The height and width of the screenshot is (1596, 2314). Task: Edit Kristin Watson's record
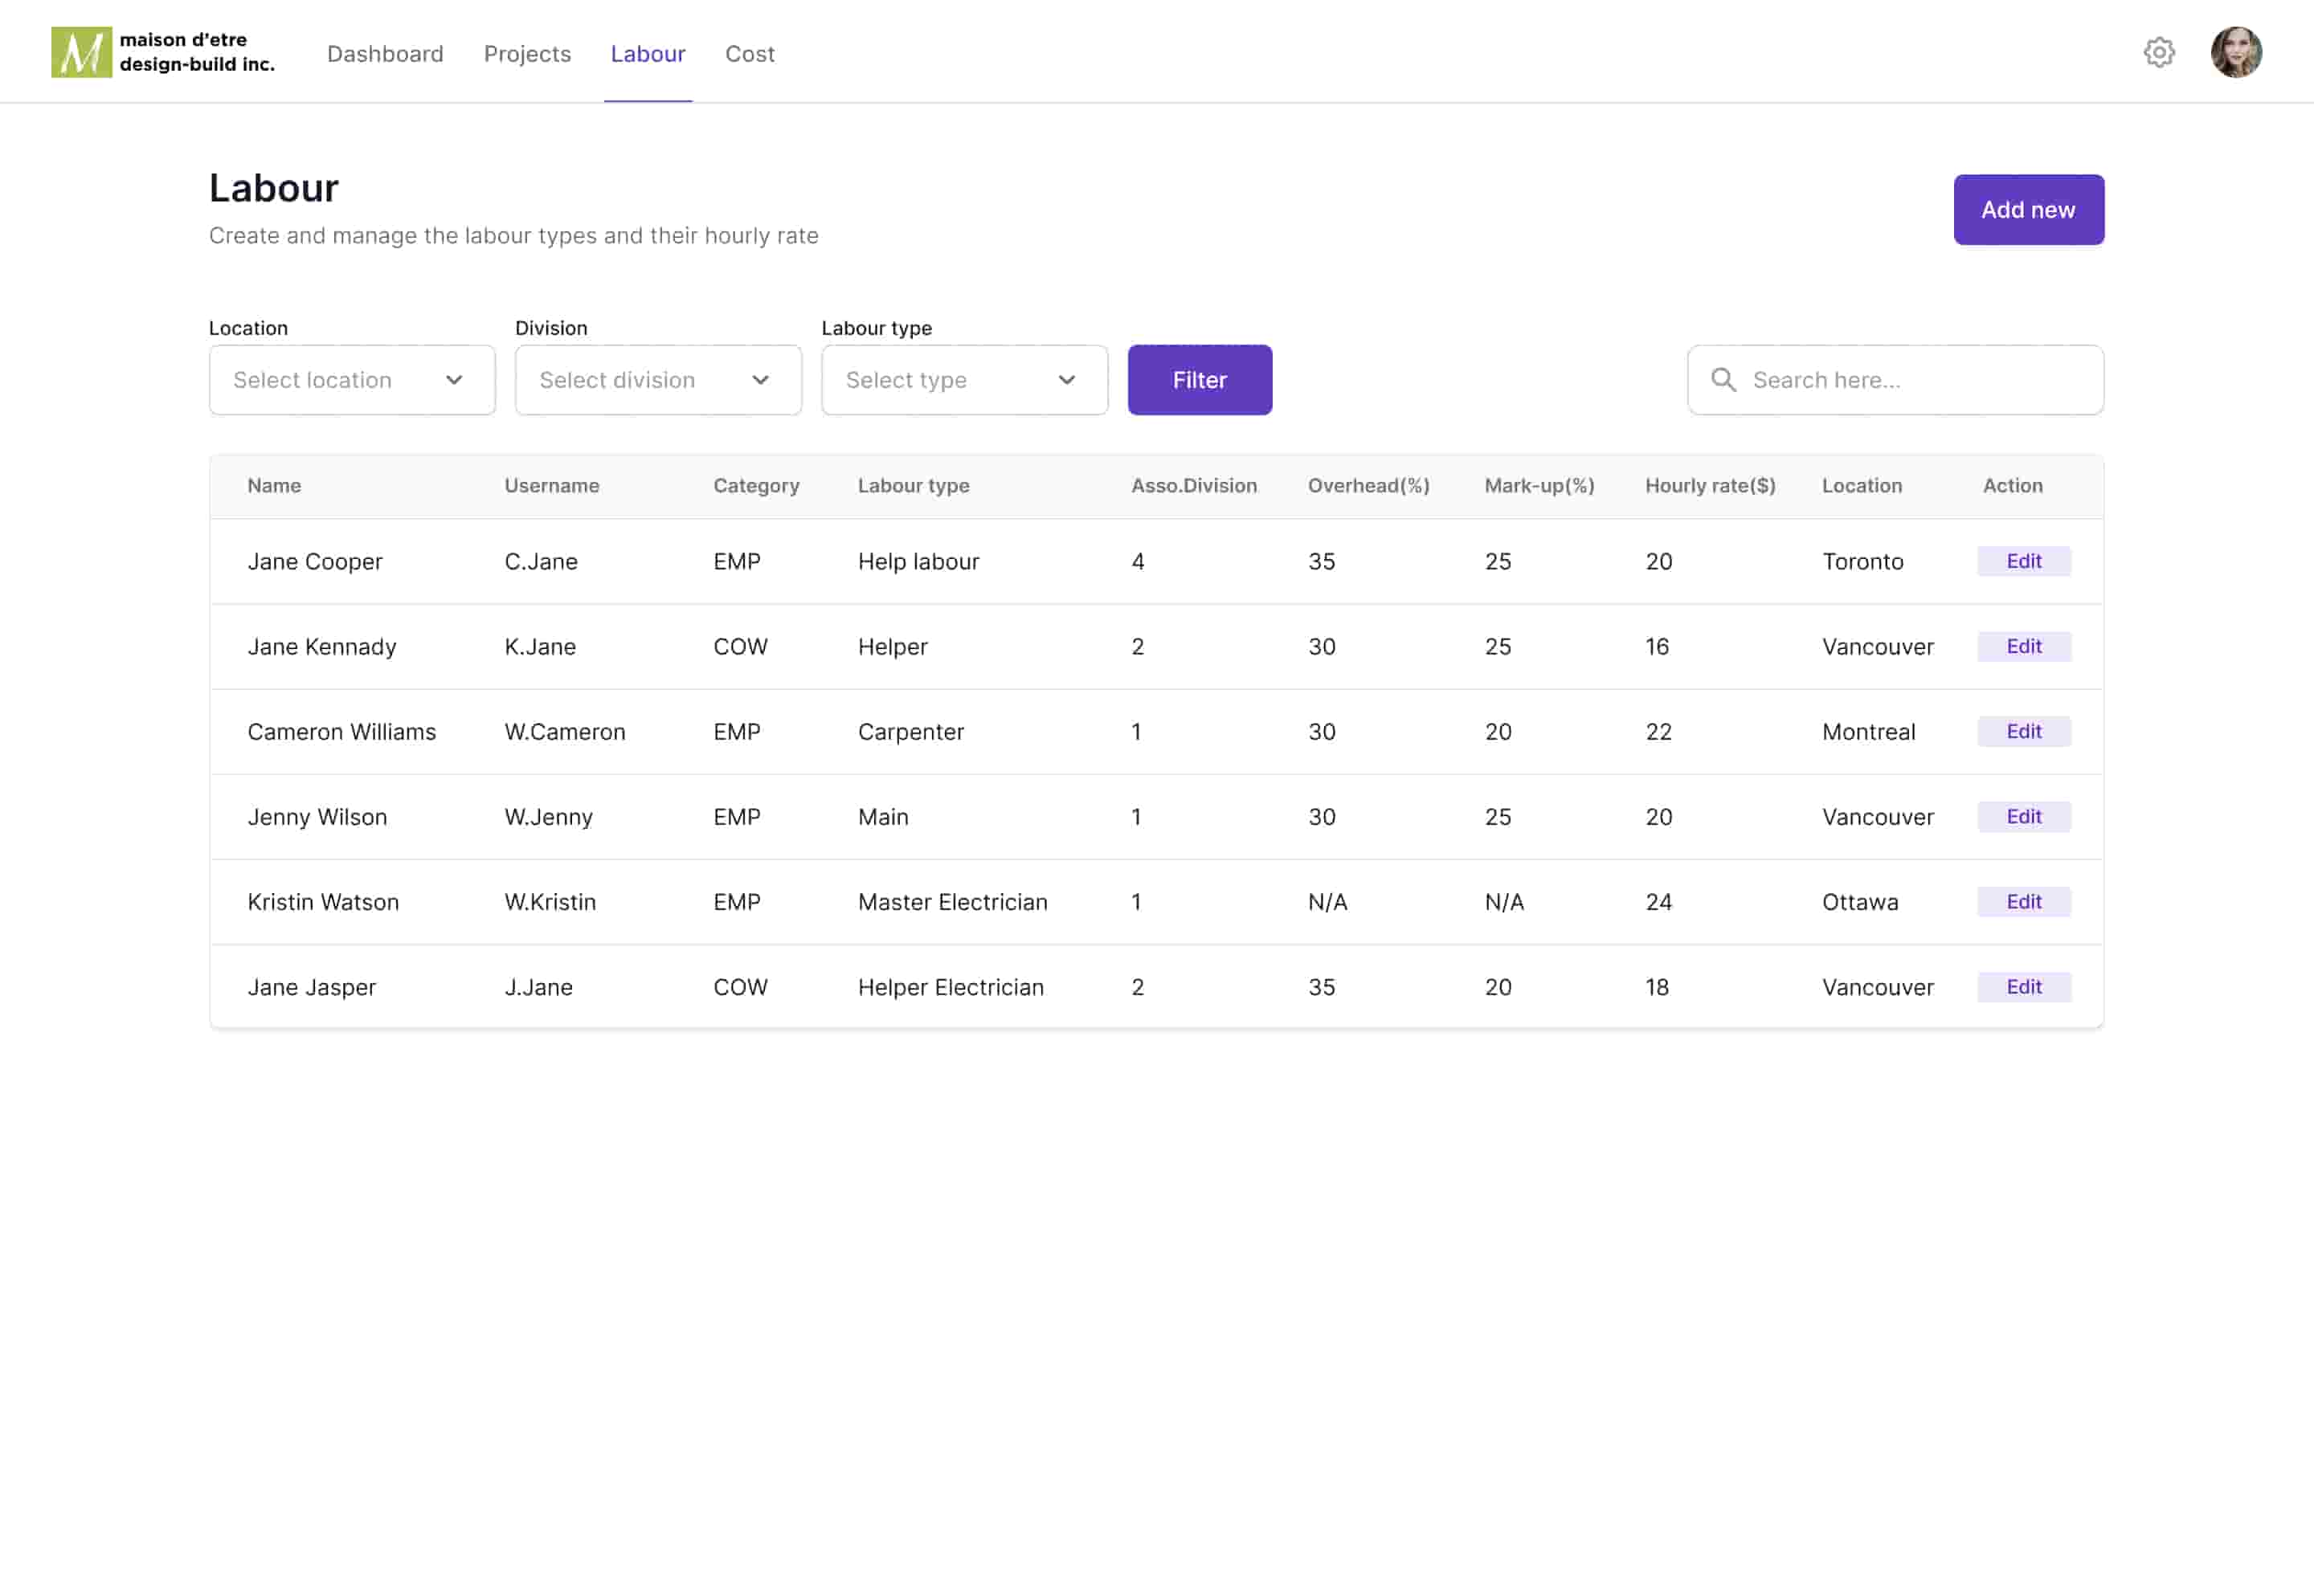[x=2023, y=901]
